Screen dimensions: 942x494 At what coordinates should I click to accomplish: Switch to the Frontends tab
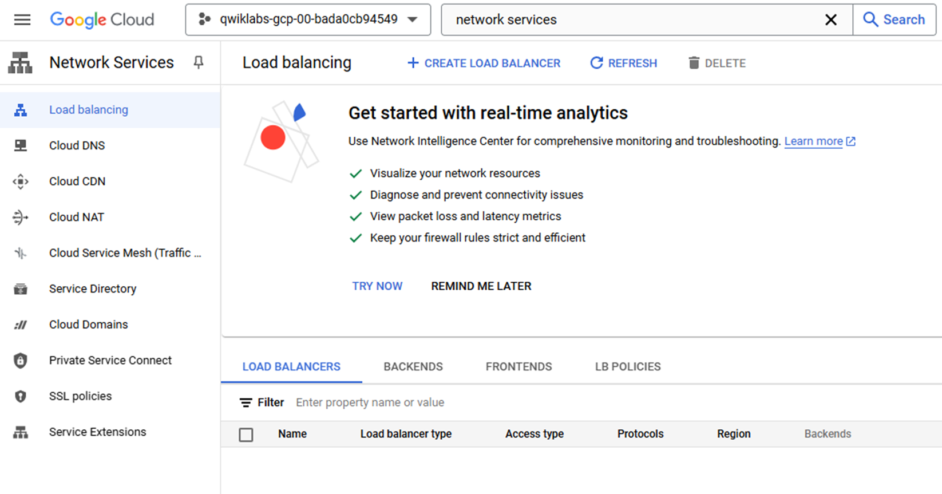point(519,367)
